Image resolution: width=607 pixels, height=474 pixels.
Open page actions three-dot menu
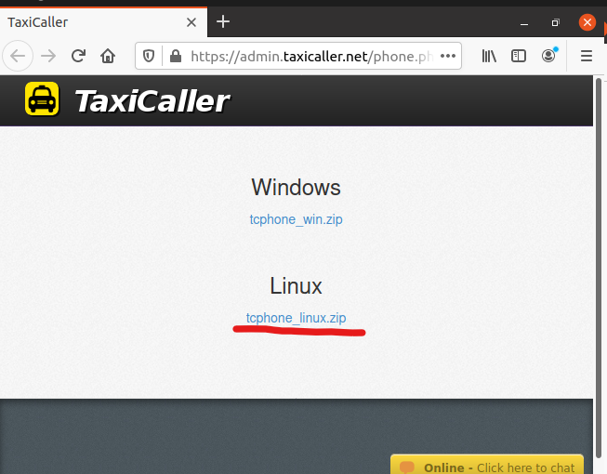[448, 56]
